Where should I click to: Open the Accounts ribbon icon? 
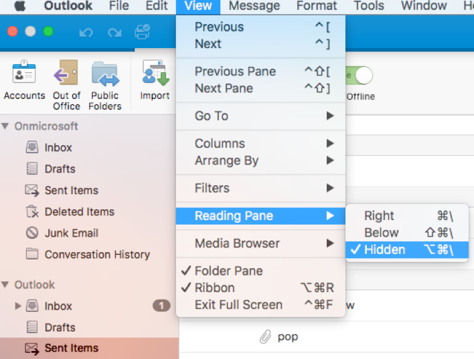pyautogui.click(x=24, y=72)
